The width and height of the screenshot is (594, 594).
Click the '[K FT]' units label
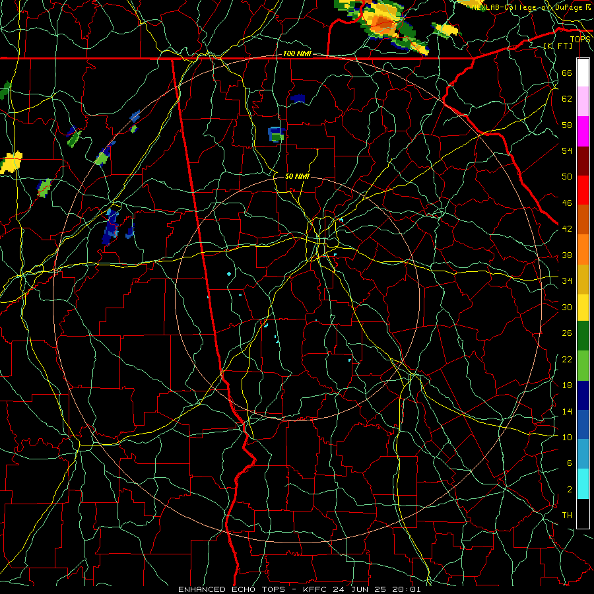558,46
